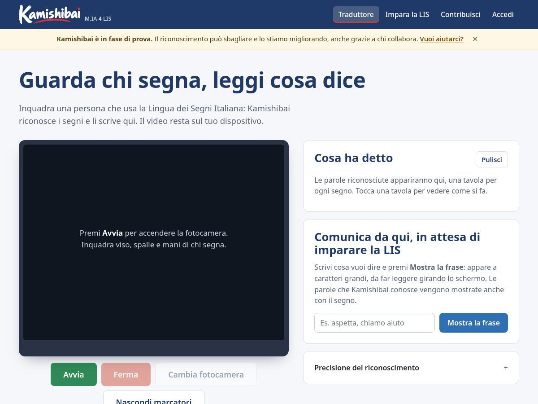Clear recognized words with Pulisci
The width and height of the screenshot is (538, 404).
tap(492, 159)
